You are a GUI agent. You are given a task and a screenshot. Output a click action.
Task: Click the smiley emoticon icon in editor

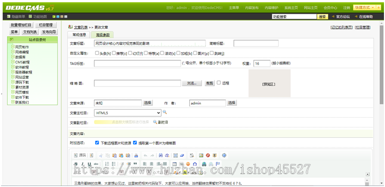click(188, 164)
